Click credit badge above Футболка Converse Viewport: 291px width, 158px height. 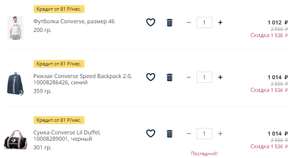pyautogui.click(x=59, y=9)
